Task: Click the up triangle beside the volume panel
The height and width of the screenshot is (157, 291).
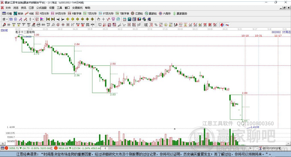Action: point(3,143)
